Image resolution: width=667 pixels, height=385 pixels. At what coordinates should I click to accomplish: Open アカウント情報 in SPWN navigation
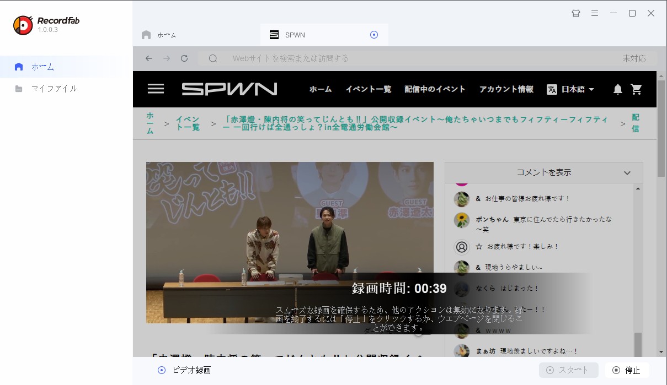pyautogui.click(x=506, y=89)
